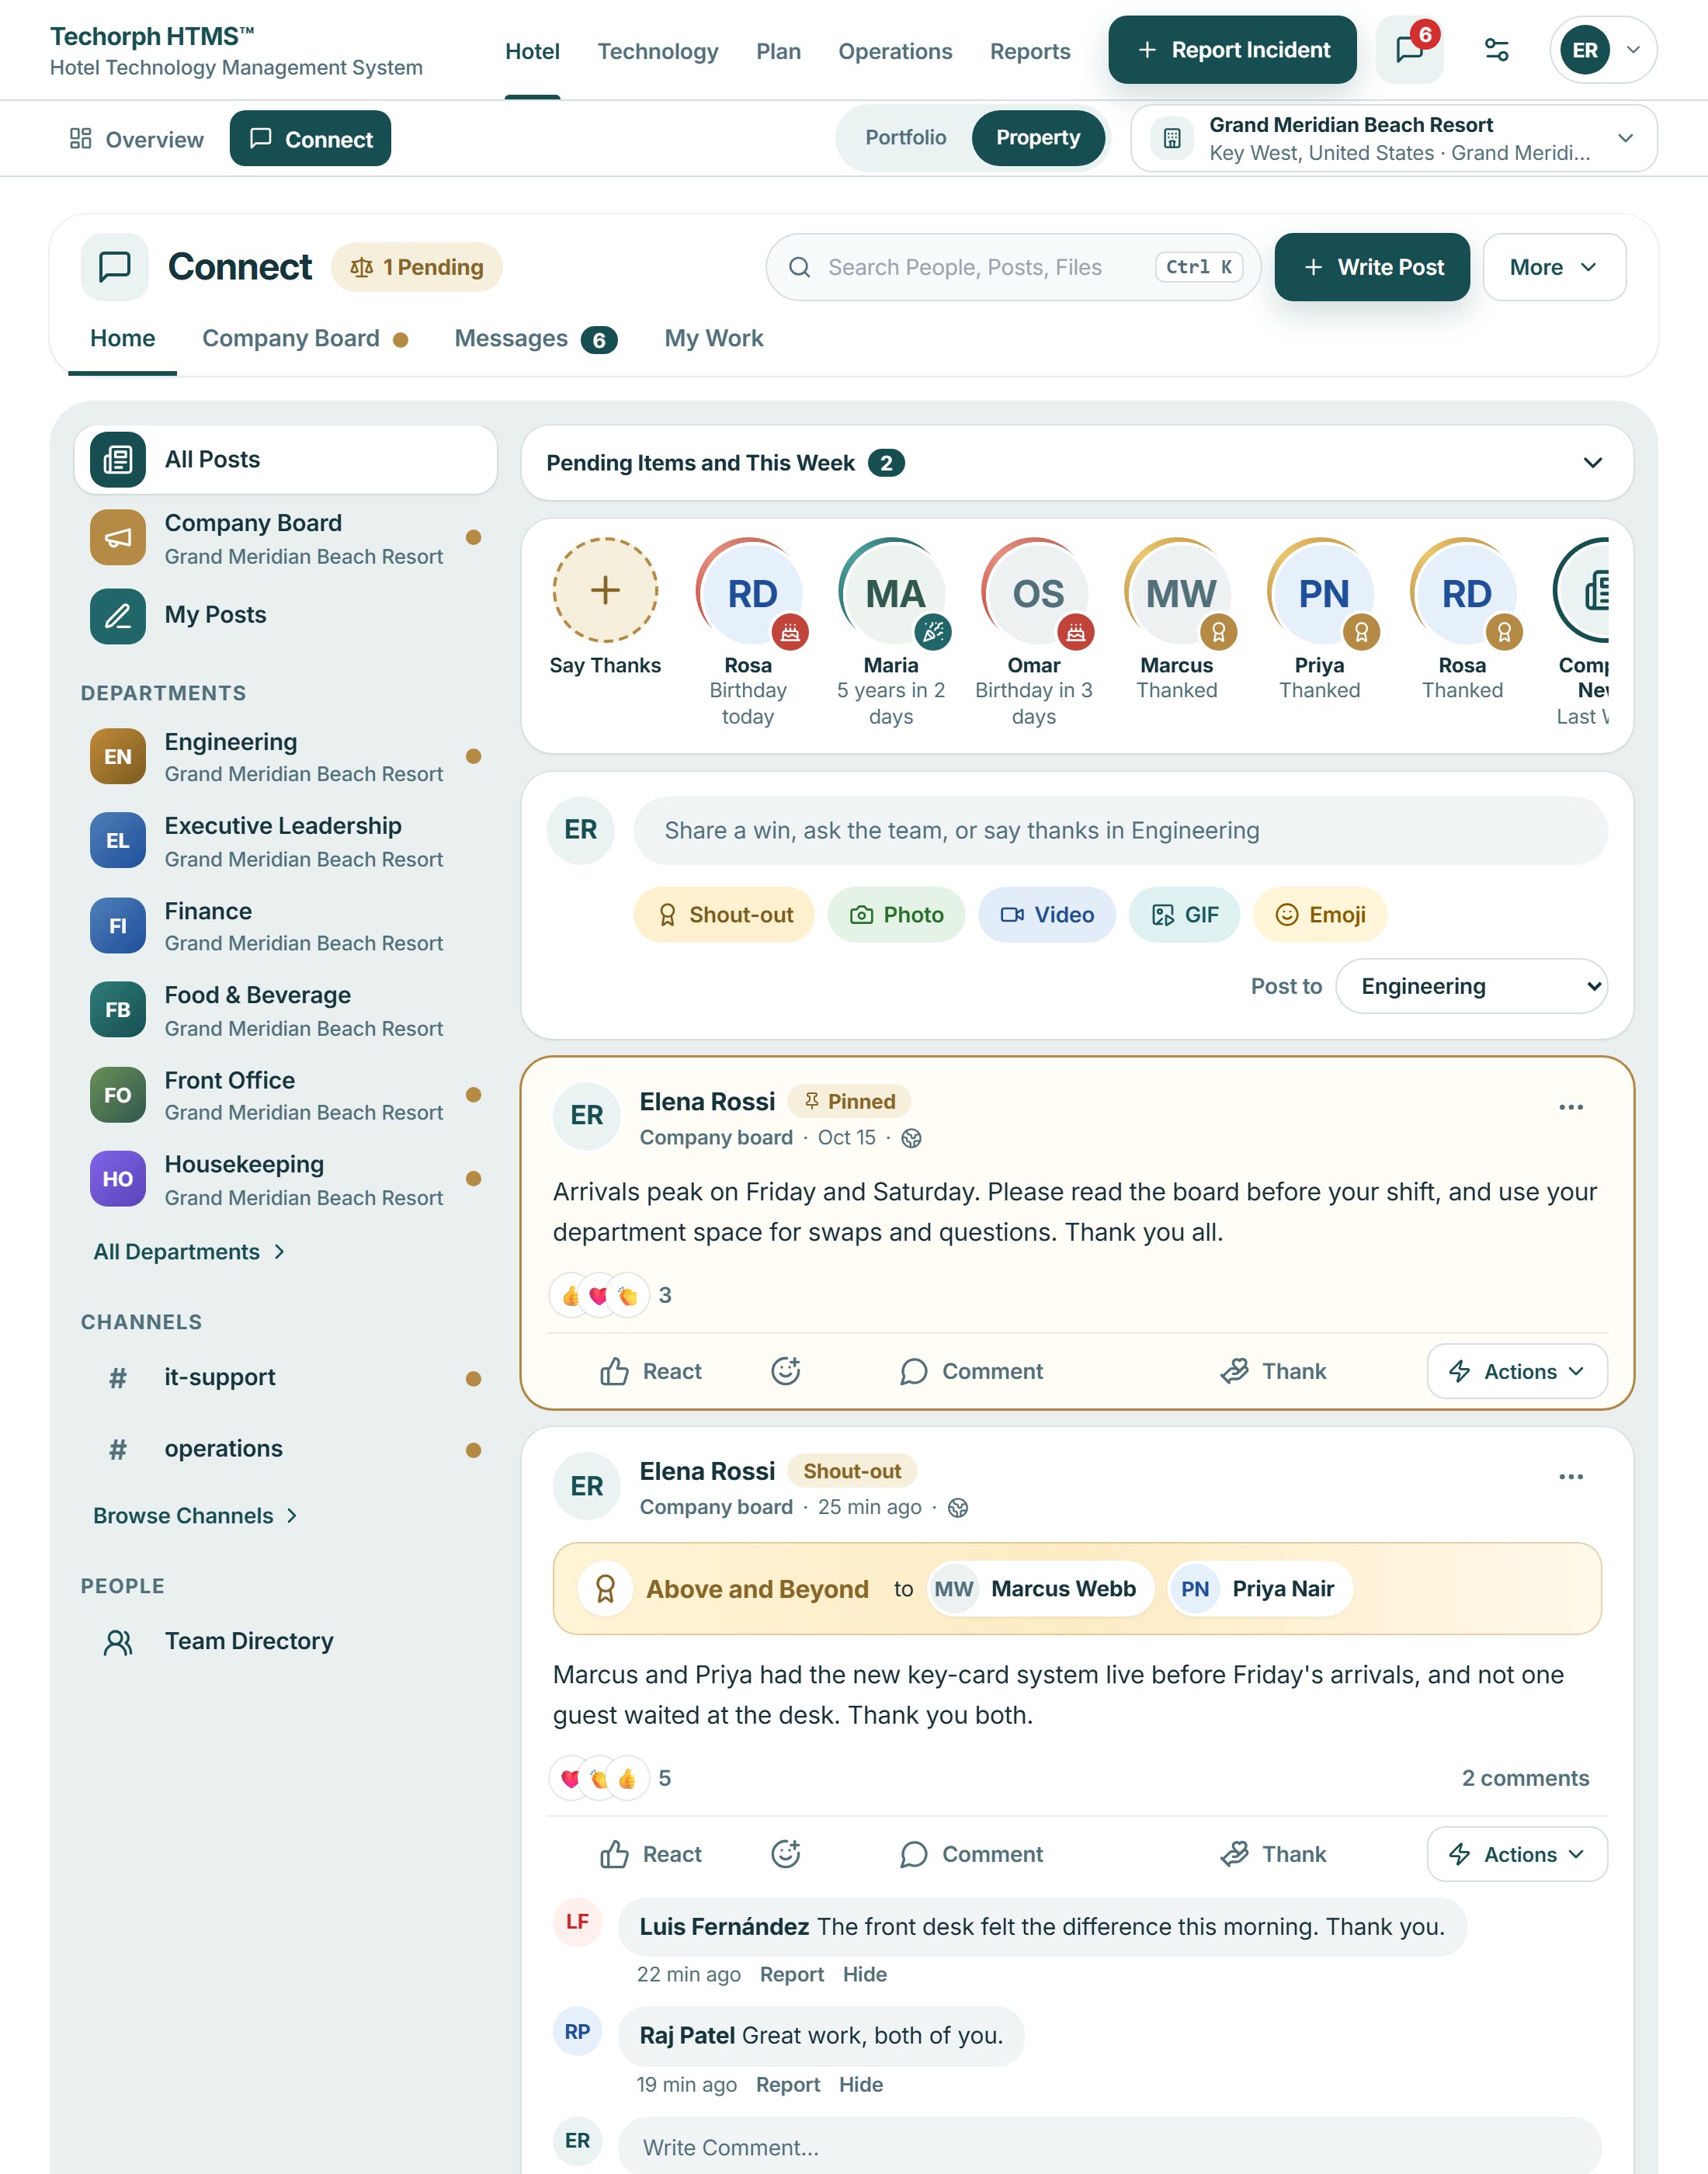
Task: Collapse Pending Items and This Week panel
Action: pyautogui.click(x=1592, y=463)
